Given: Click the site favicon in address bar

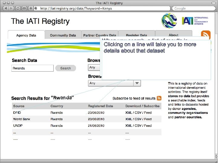Looking at the screenshot, I should [36, 8].
